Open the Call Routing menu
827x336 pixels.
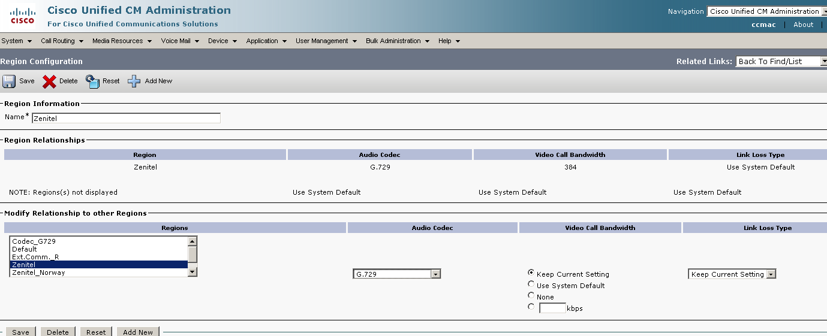tap(62, 41)
